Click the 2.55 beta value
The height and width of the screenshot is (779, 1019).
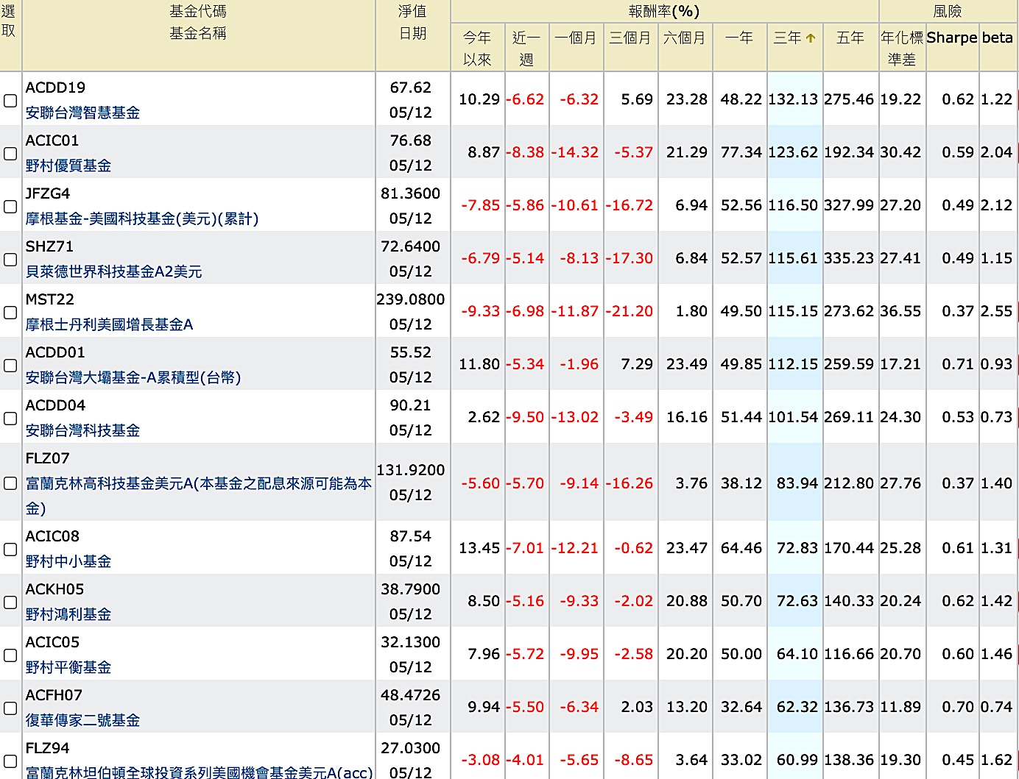coord(997,311)
